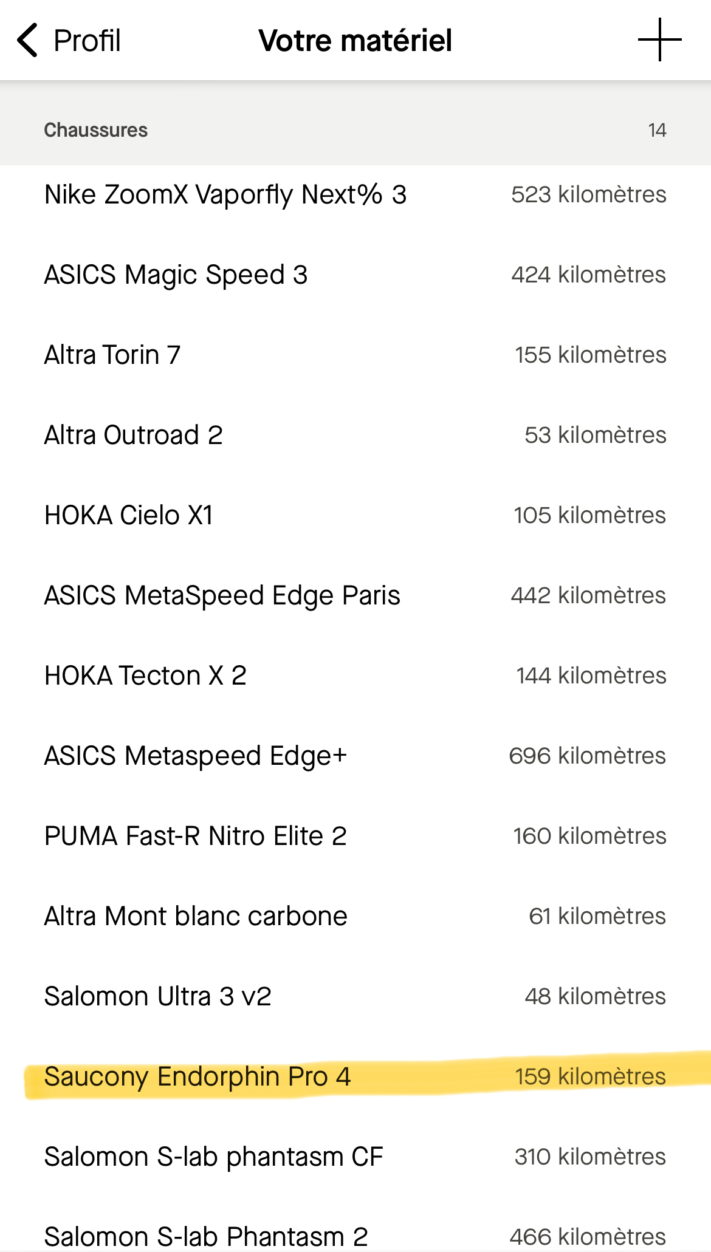Tap ASICS MetaSpeed Edge Paris

pyautogui.click(x=222, y=596)
